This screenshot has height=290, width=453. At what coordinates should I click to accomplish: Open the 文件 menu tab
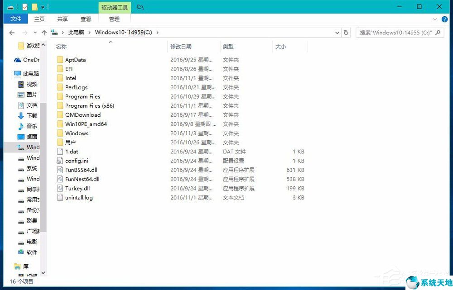point(15,19)
